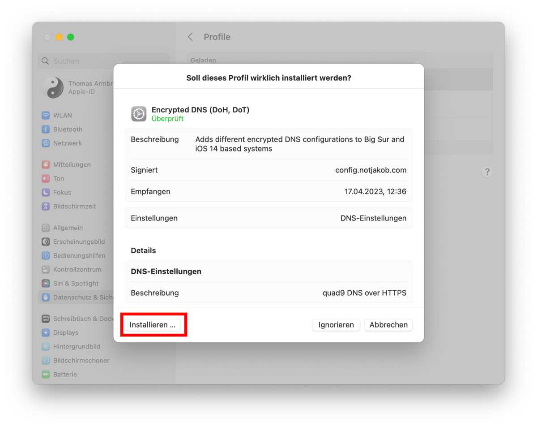The image size is (537, 427).
Task: Cancel the installation with Abbrechen
Action: pyautogui.click(x=388, y=324)
